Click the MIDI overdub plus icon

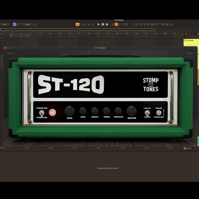(113, 24)
